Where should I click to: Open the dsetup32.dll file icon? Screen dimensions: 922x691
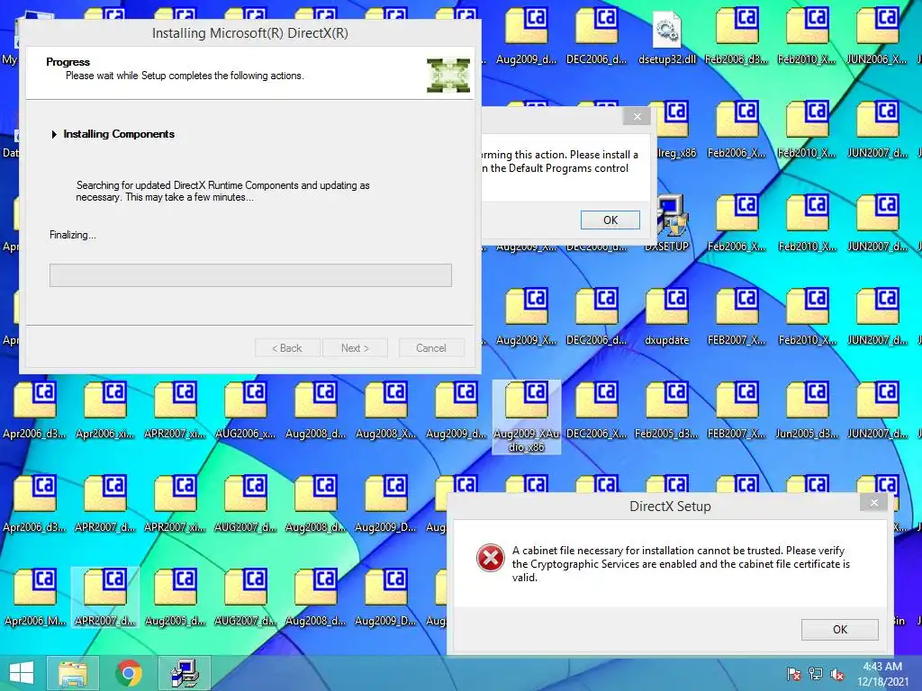(667, 35)
